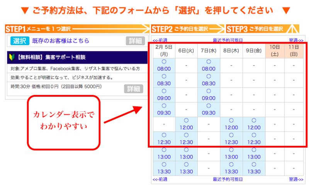
Task: Click the 10日(土) column header
Action: coord(275,51)
